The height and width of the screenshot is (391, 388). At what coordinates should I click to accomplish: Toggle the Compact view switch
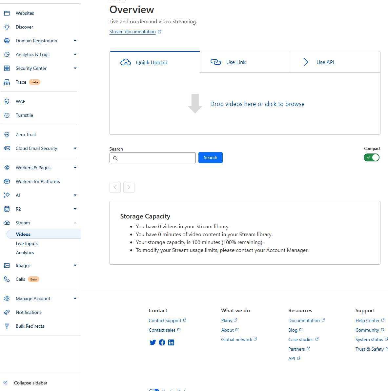pos(371,157)
